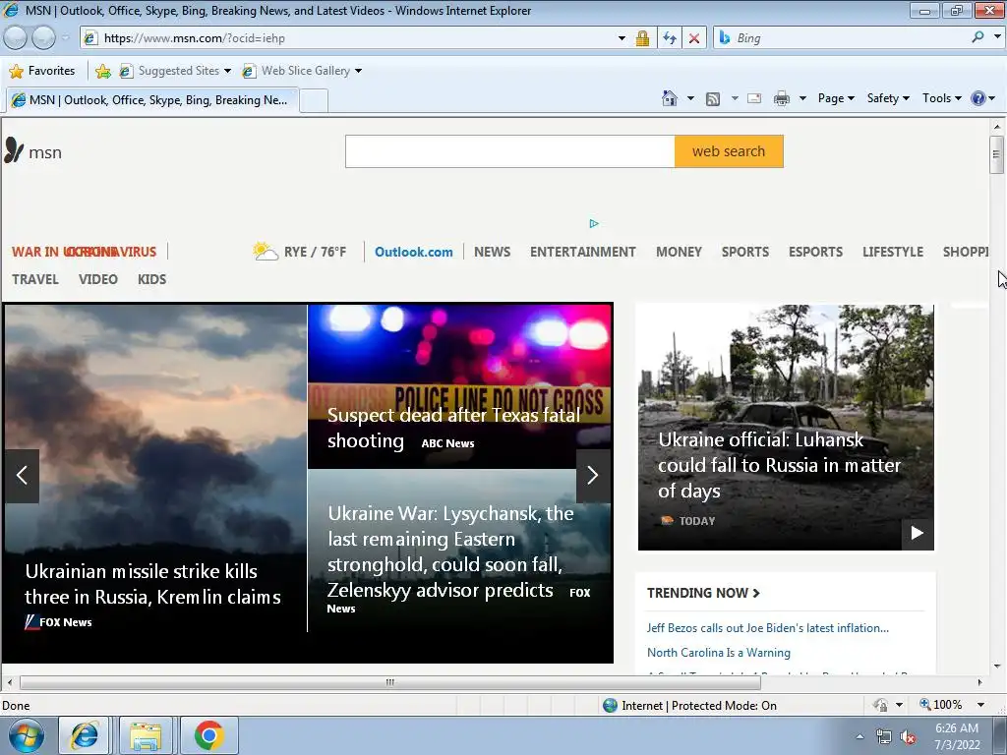Open a new blank tab
The image size is (1007, 755).
315,101
